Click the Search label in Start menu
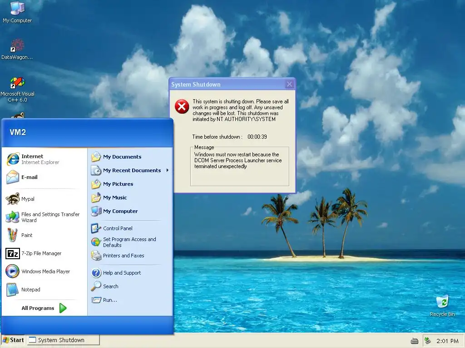This screenshot has height=348, width=465. [111, 286]
